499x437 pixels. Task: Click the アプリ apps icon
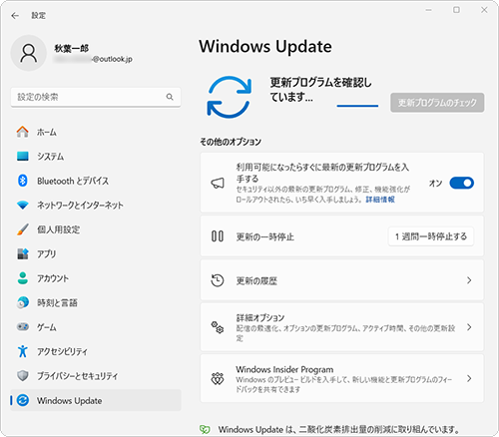[x=23, y=253]
